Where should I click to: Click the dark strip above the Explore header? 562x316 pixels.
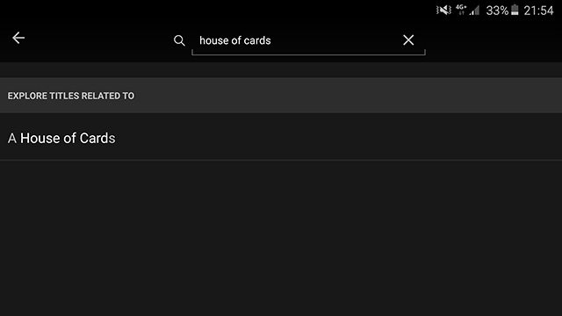coord(281,70)
